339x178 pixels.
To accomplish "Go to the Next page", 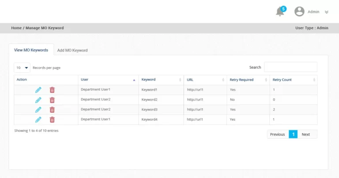I will (x=306, y=134).
